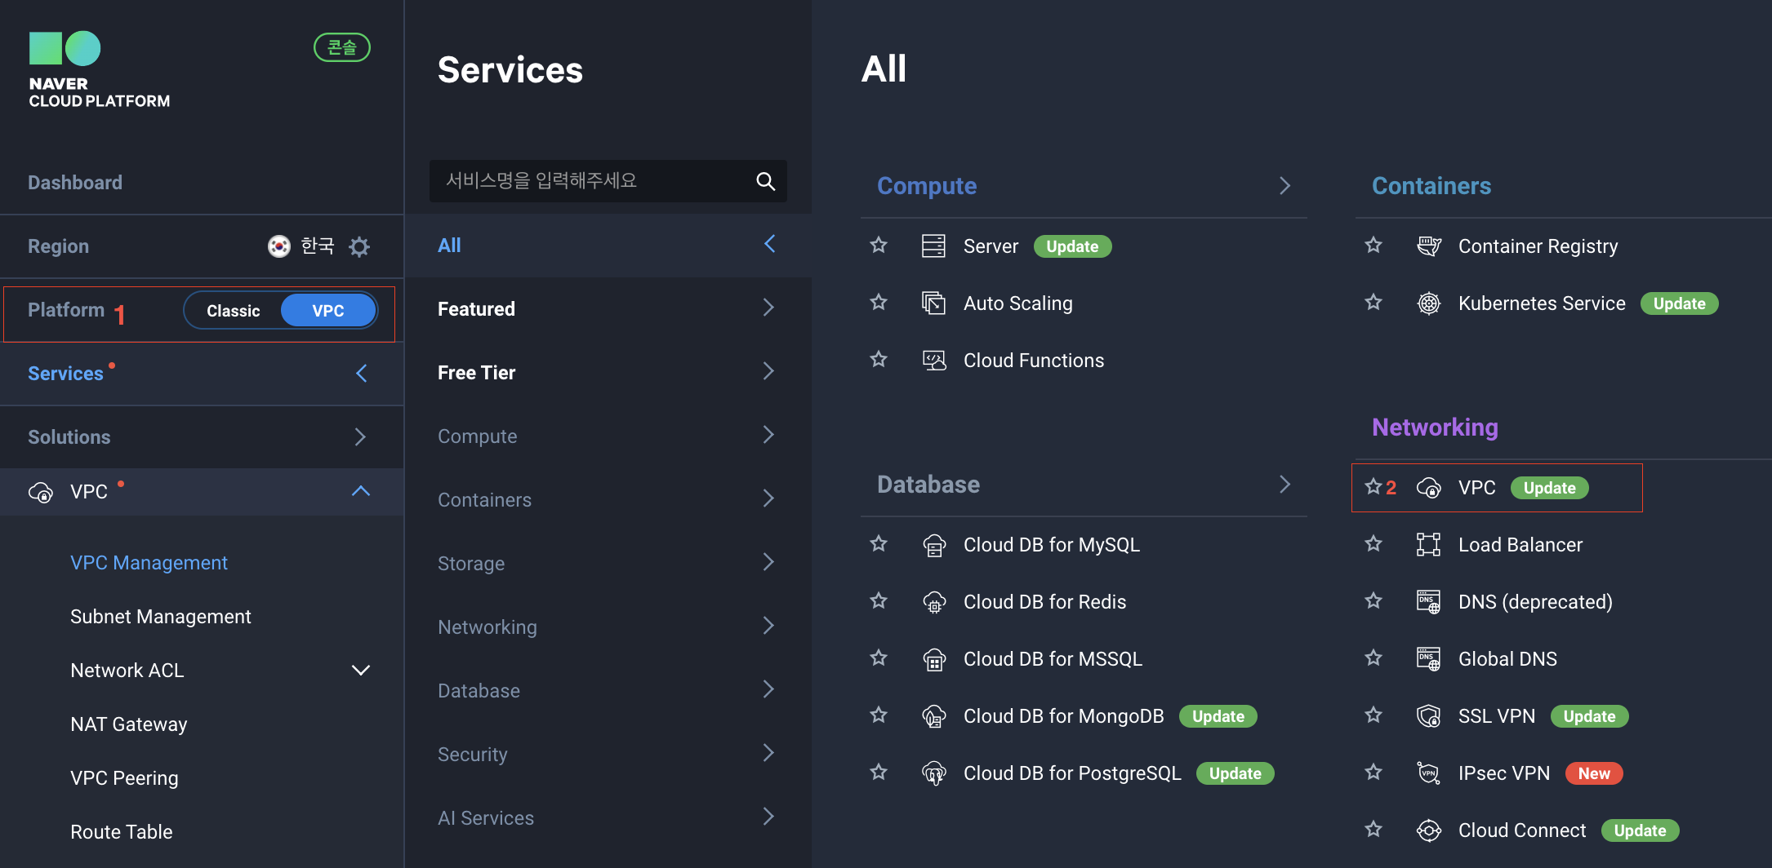This screenshot has width=1772, height=868.
Task: Favorite Cloud DB for MySQL star
Action: [879, 543]
